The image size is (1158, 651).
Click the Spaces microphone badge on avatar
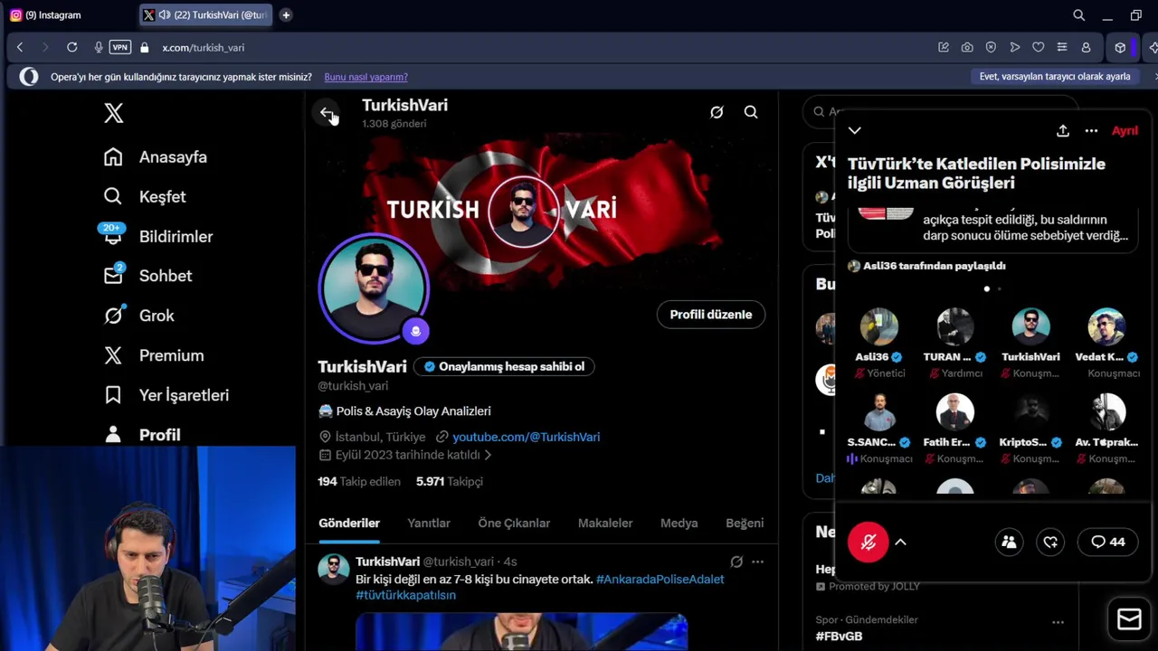click(x=416, y=331)
